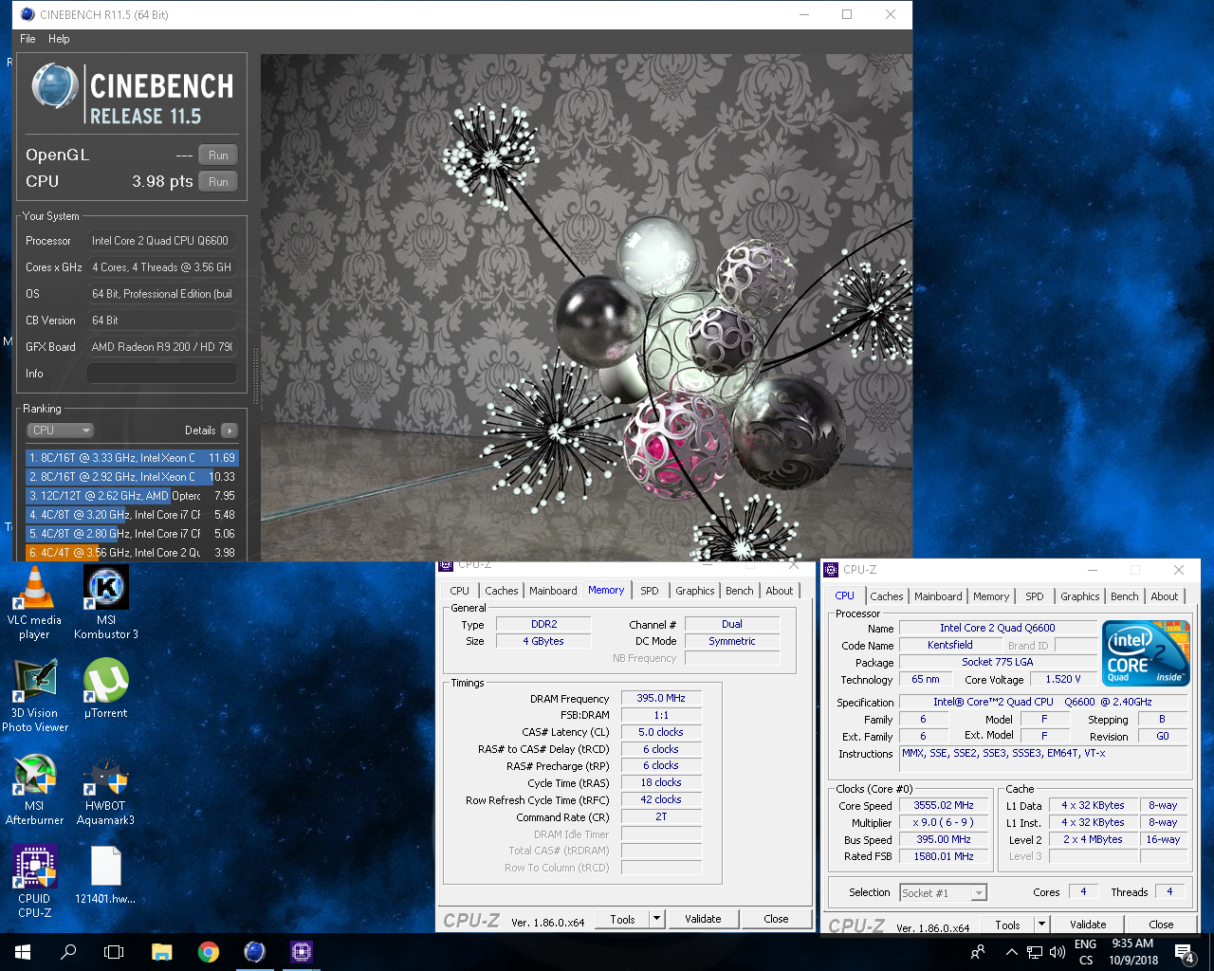Click the Cinebench panel splitter grip

pyautogui.click(x=254, y=377)
